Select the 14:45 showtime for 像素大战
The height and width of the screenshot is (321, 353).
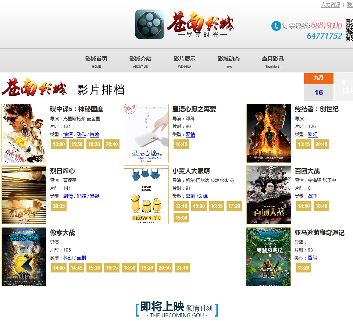point(76,268)
